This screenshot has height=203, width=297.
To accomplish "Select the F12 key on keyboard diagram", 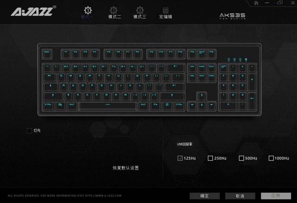I will [180, 54].
